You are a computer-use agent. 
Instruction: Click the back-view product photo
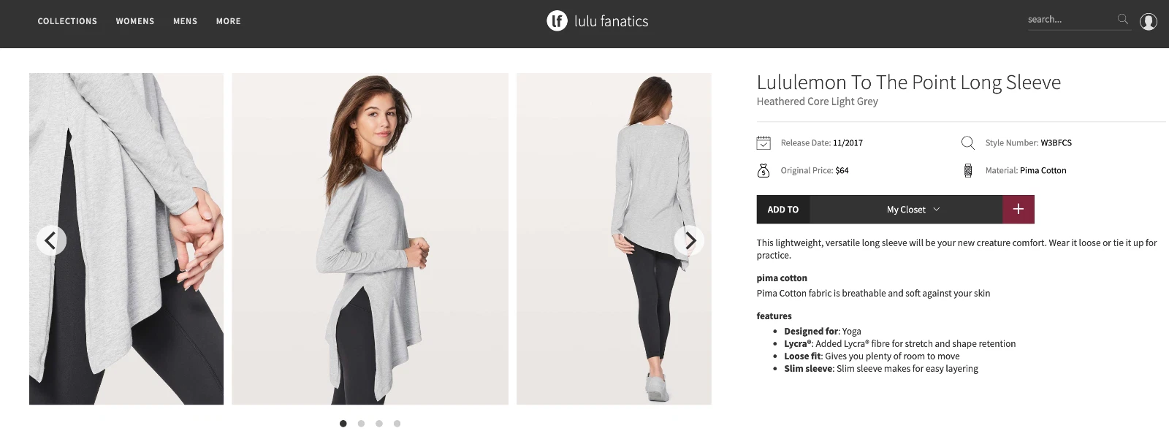click(x=614, y=238)
